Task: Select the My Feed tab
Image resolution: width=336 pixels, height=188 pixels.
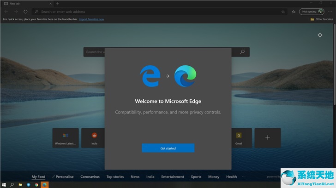Action: click(x=38, y=177)
